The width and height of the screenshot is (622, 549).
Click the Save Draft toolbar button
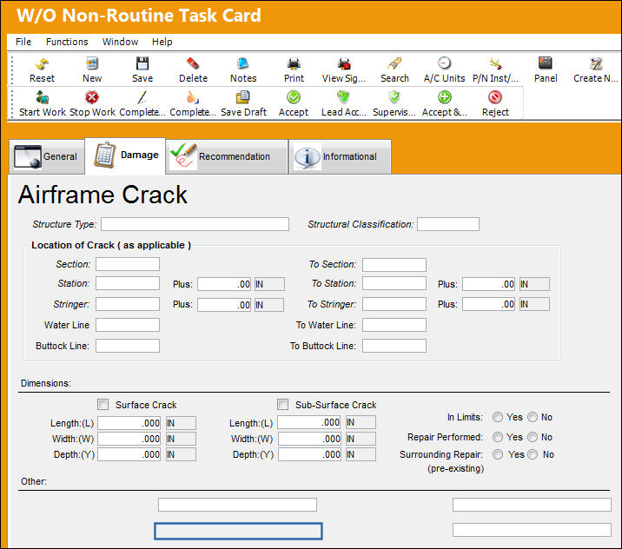243,103
